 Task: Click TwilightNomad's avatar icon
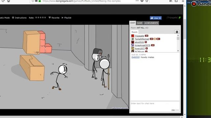coord(133,39)
